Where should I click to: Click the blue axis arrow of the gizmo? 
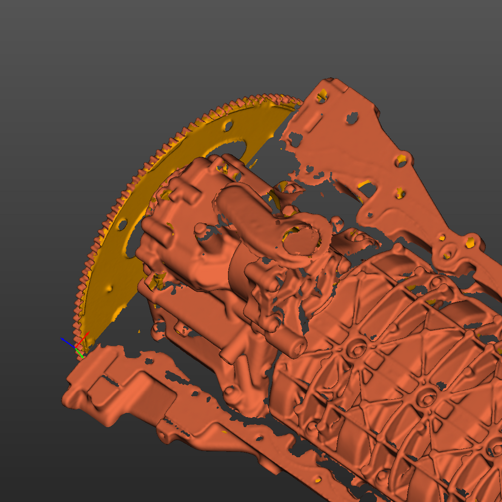point(68,342)
